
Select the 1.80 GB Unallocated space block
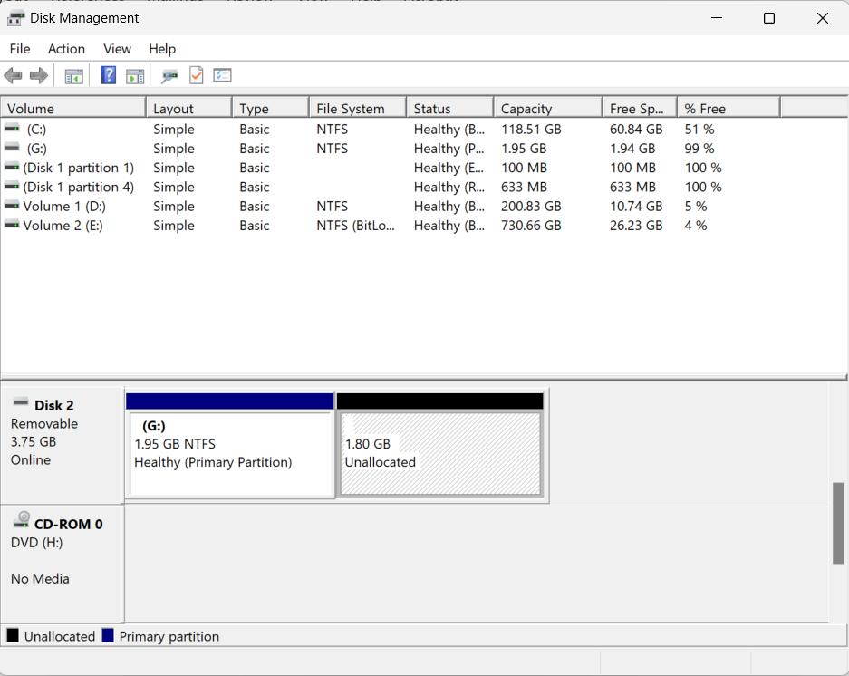(x=440, y=453)
